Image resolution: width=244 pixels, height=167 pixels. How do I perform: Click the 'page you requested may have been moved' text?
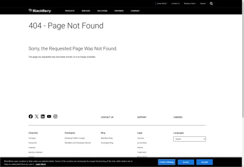click(62, 57)
